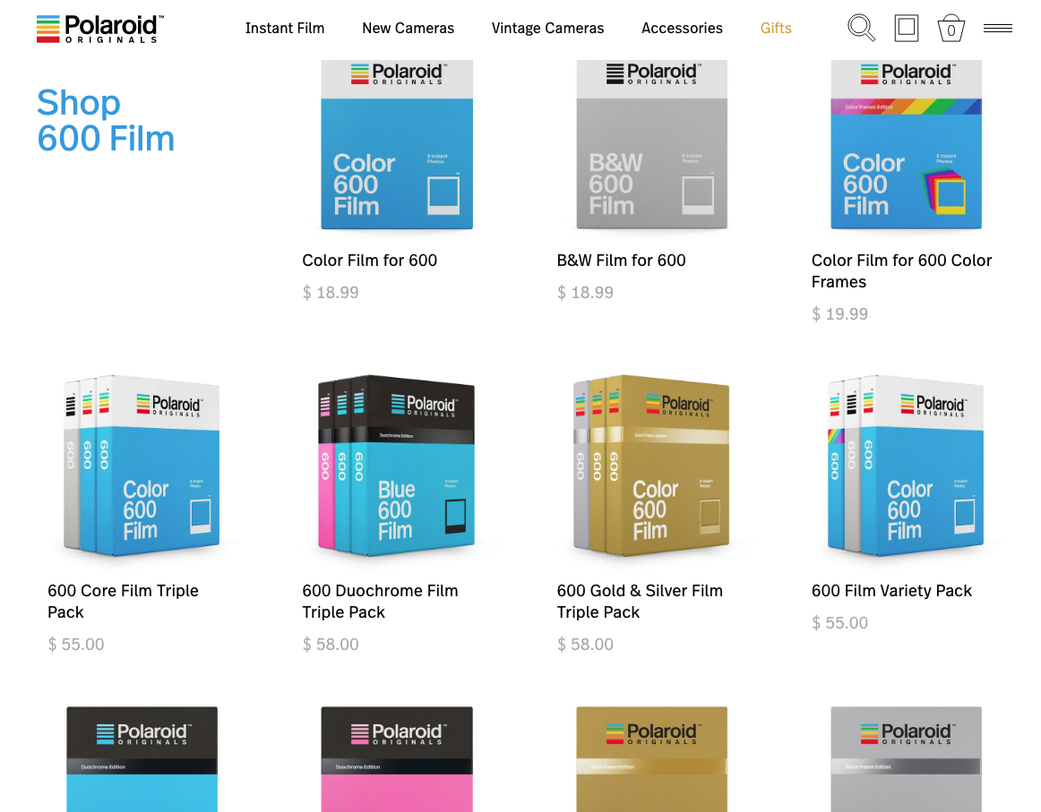Select Vintage Cameras in navigation
The image size is (1041, 812).
(x=547, y=29)
